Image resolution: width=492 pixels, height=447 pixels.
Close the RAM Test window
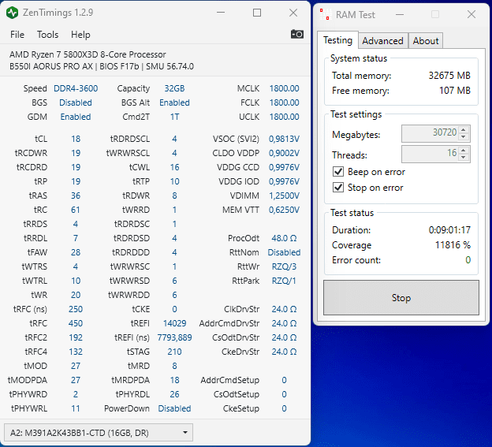coord(471,14)
